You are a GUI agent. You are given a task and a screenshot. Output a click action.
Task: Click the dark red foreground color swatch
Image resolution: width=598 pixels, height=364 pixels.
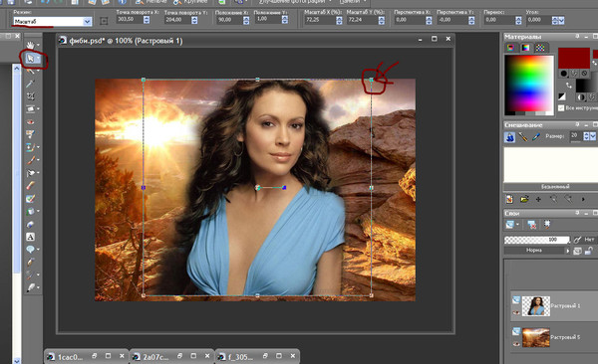pos(574,59)
